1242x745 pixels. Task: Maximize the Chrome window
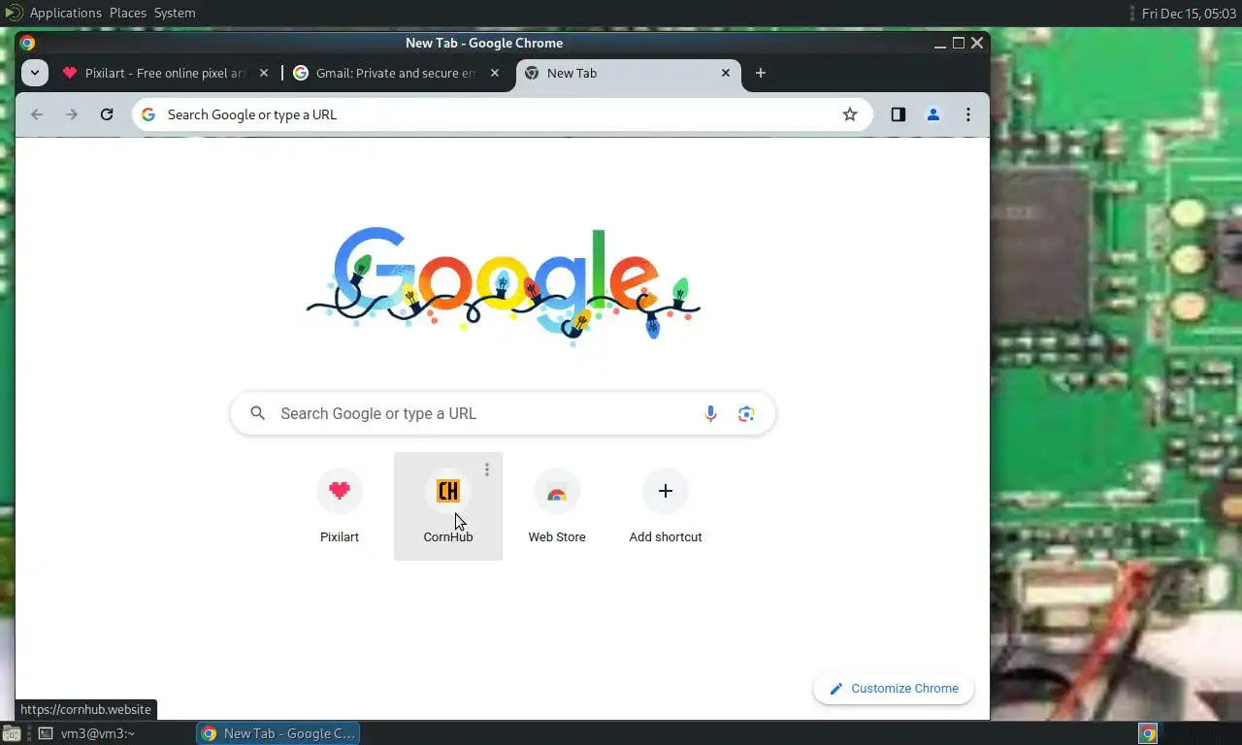[959, 43]
